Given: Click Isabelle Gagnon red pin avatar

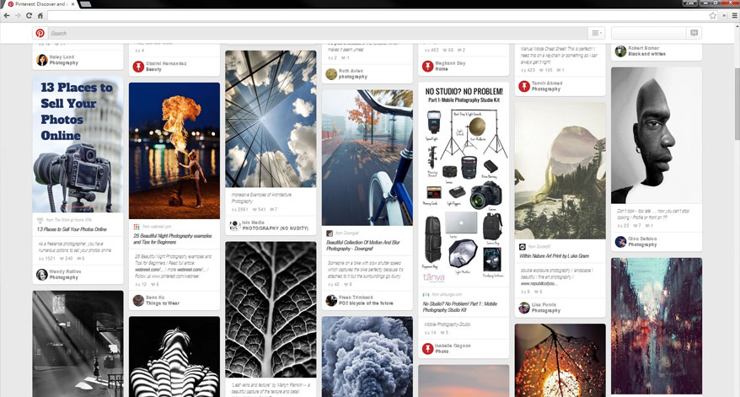Looking at the screenshot, I should pos(427,348).
